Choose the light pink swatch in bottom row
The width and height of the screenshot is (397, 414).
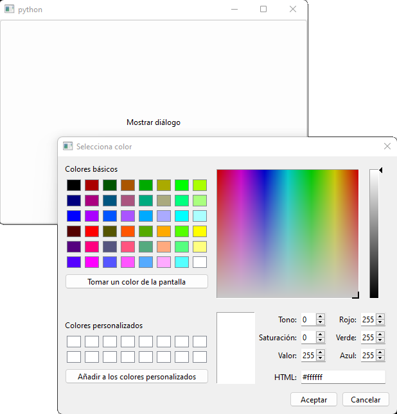tap(164, 262)
